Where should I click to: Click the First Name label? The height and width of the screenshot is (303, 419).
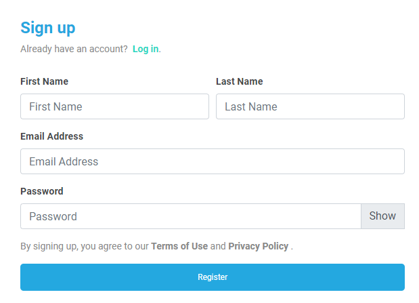click(x=45, y=81)
